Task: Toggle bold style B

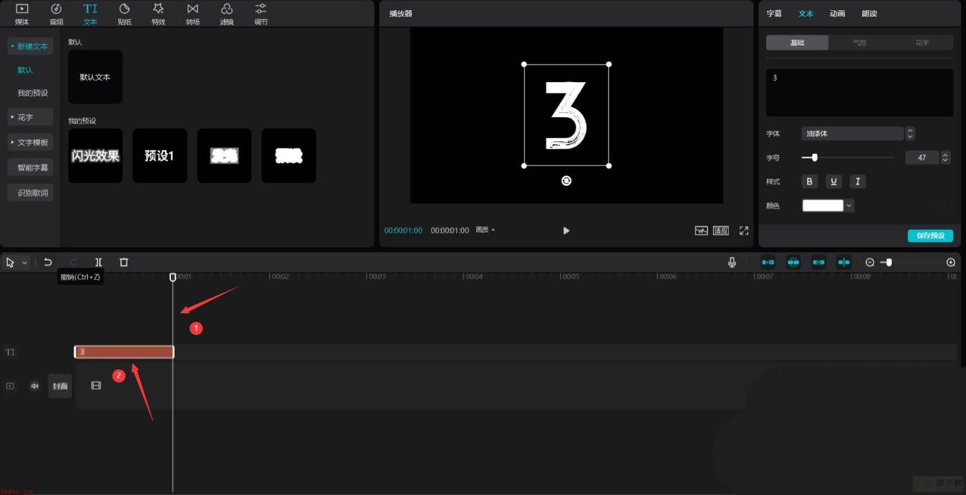Action: click(x=810, y=181)
